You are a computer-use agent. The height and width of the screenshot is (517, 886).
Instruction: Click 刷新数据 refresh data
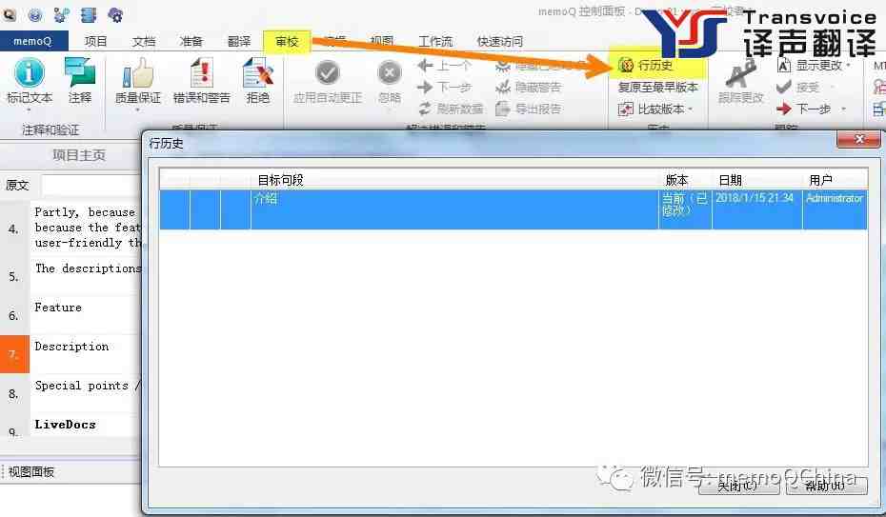click(x=451, y=109)
